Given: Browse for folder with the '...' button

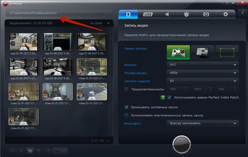Looking at the screenshot, I should click(x=108, y=13).
